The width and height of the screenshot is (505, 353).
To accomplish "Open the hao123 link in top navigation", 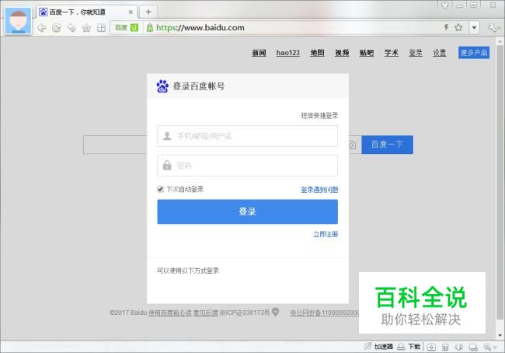I will click(x=288, y=53).
